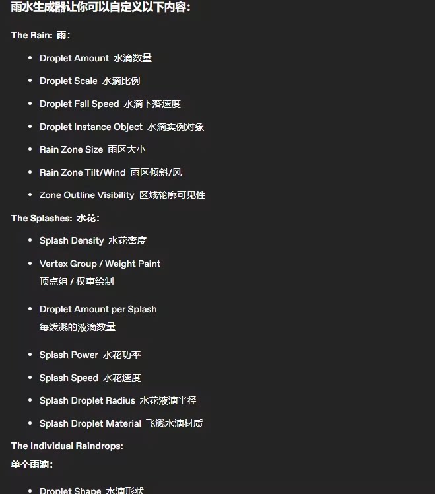Select the "Droplet Amount per Splash" bullet

point(98,309)
